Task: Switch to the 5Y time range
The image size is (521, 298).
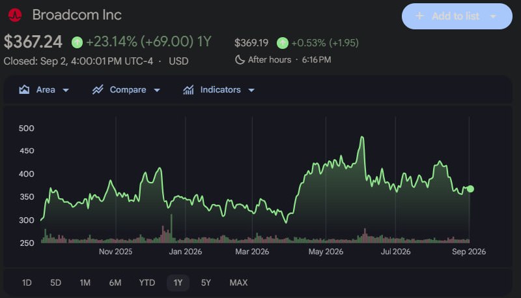Action: pyautogui.click(x=206, y=283)
